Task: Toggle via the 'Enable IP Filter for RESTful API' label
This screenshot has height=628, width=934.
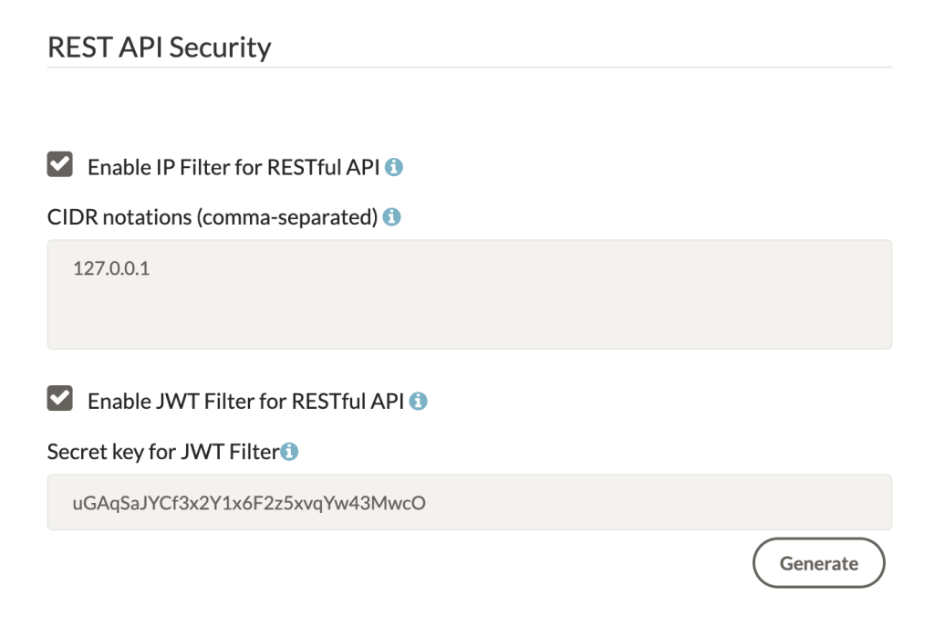Action: 233,167
